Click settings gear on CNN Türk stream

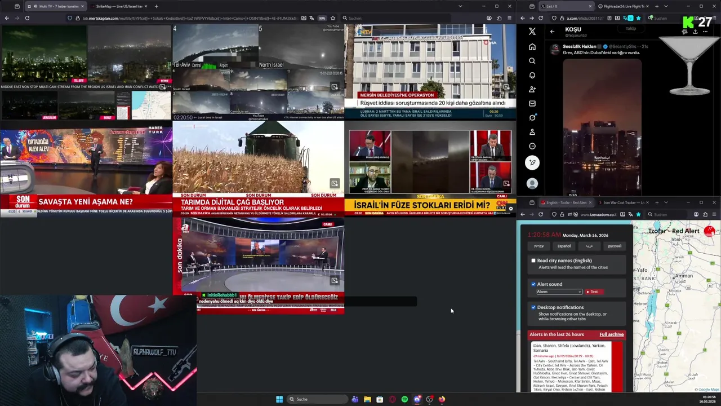point(510,209)
